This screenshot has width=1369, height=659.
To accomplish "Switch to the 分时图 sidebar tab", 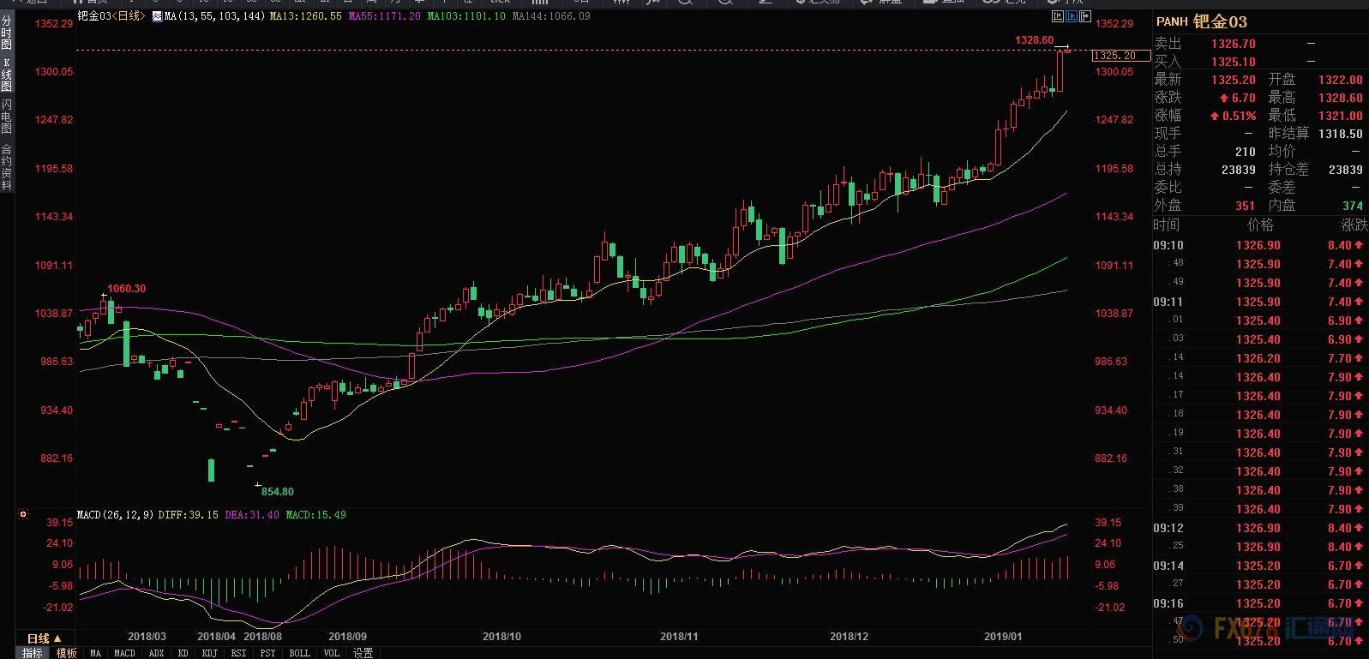I will (x=7, y=32).
